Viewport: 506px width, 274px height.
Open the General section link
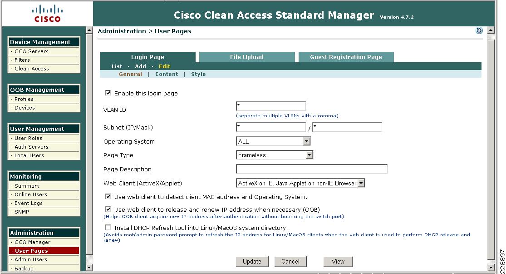tap(130, 74)
